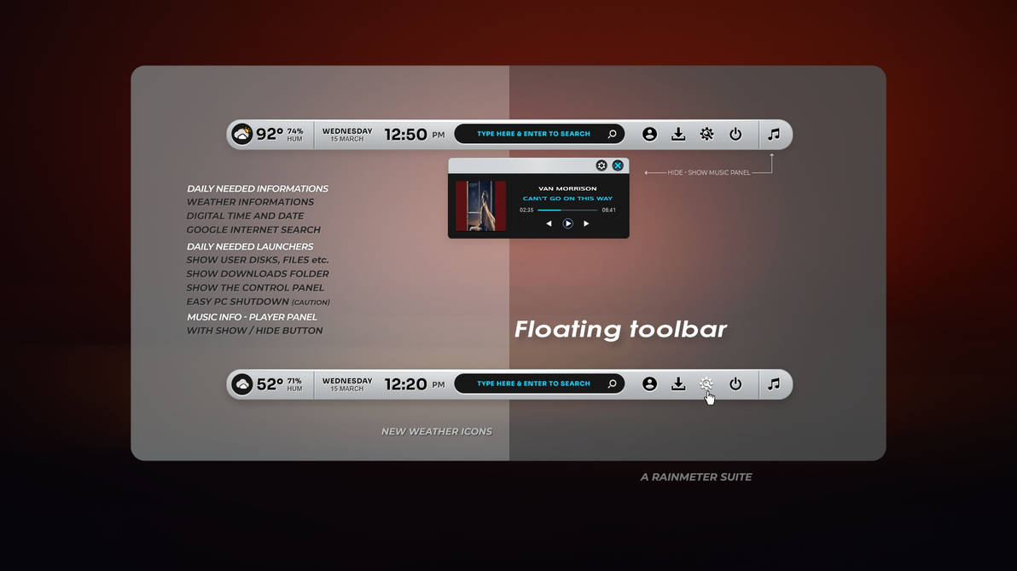1017x571 pixels.
Task: Click the elapsed time 02:35
Action: tap(526, 210)
